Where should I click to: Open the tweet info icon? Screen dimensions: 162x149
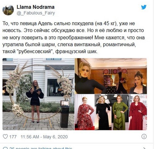(x=144, y=137)
